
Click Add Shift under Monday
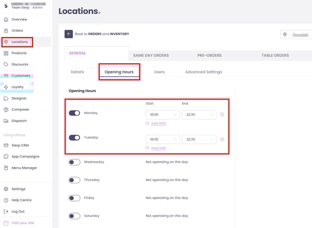pos(156,123)
